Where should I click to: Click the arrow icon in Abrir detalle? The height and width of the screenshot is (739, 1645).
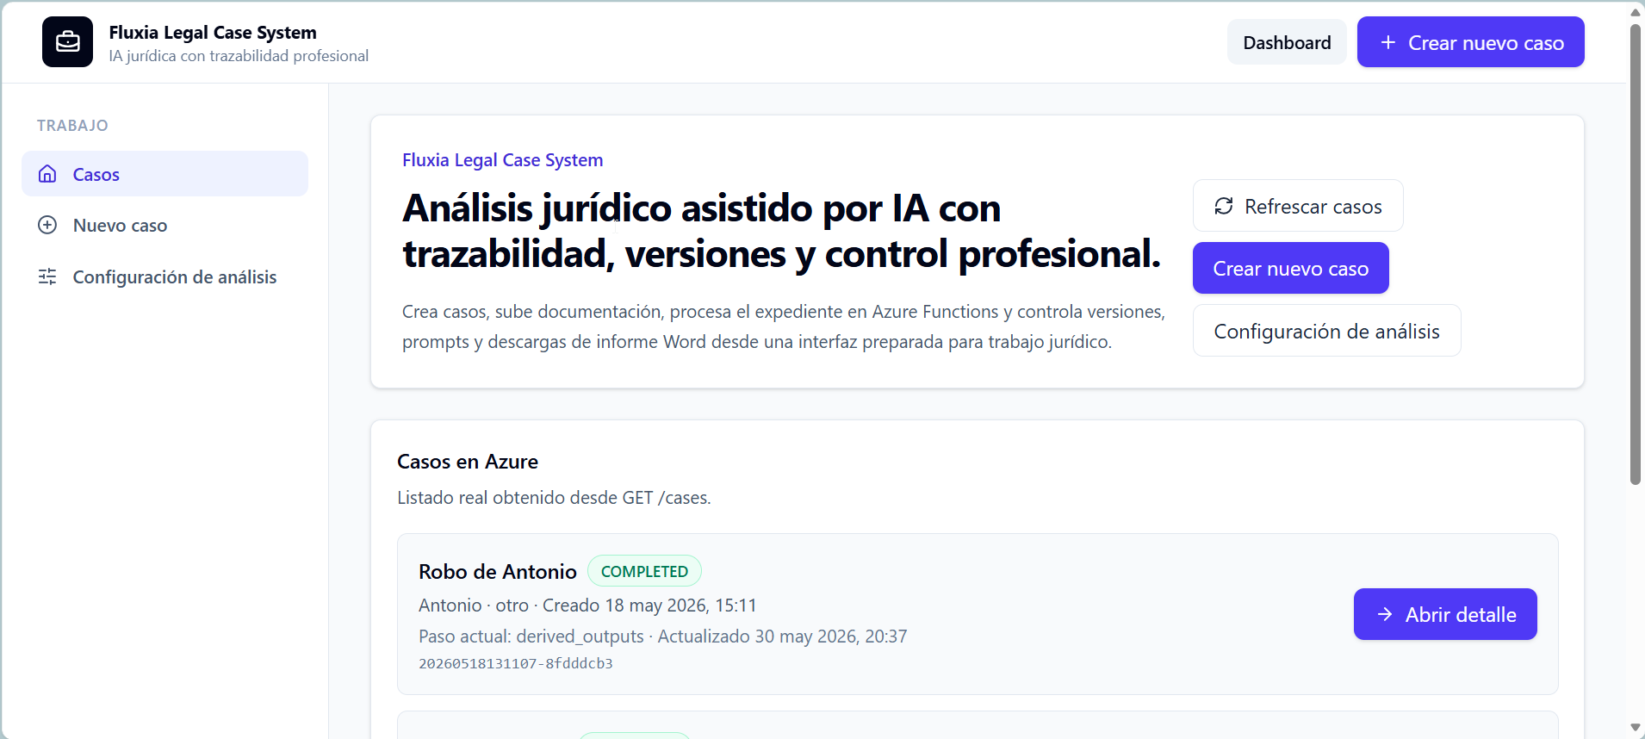(x=1385, y=614)
